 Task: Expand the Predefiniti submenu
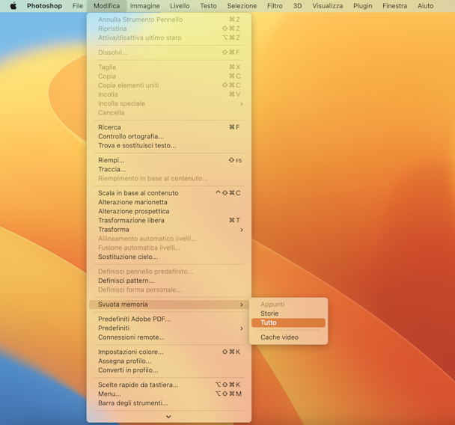169,328
